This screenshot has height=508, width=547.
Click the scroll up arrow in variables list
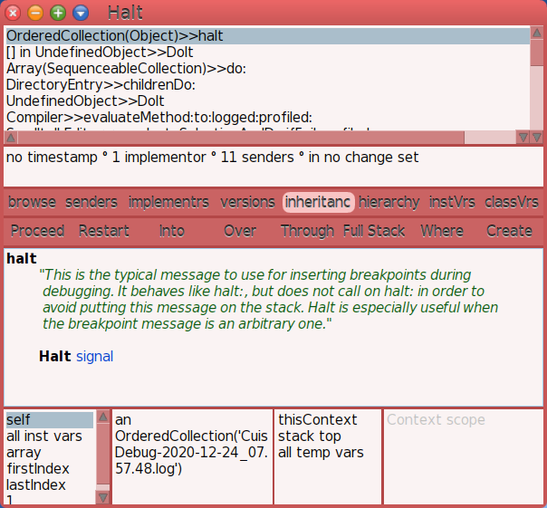102,419
